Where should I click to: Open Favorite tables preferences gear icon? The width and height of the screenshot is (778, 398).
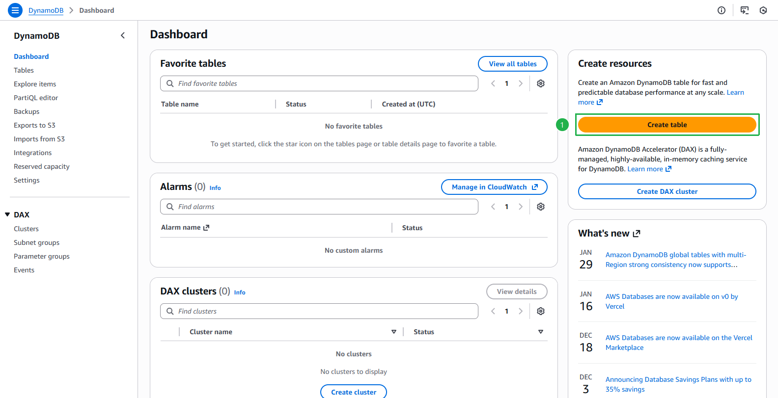[541, 83]
